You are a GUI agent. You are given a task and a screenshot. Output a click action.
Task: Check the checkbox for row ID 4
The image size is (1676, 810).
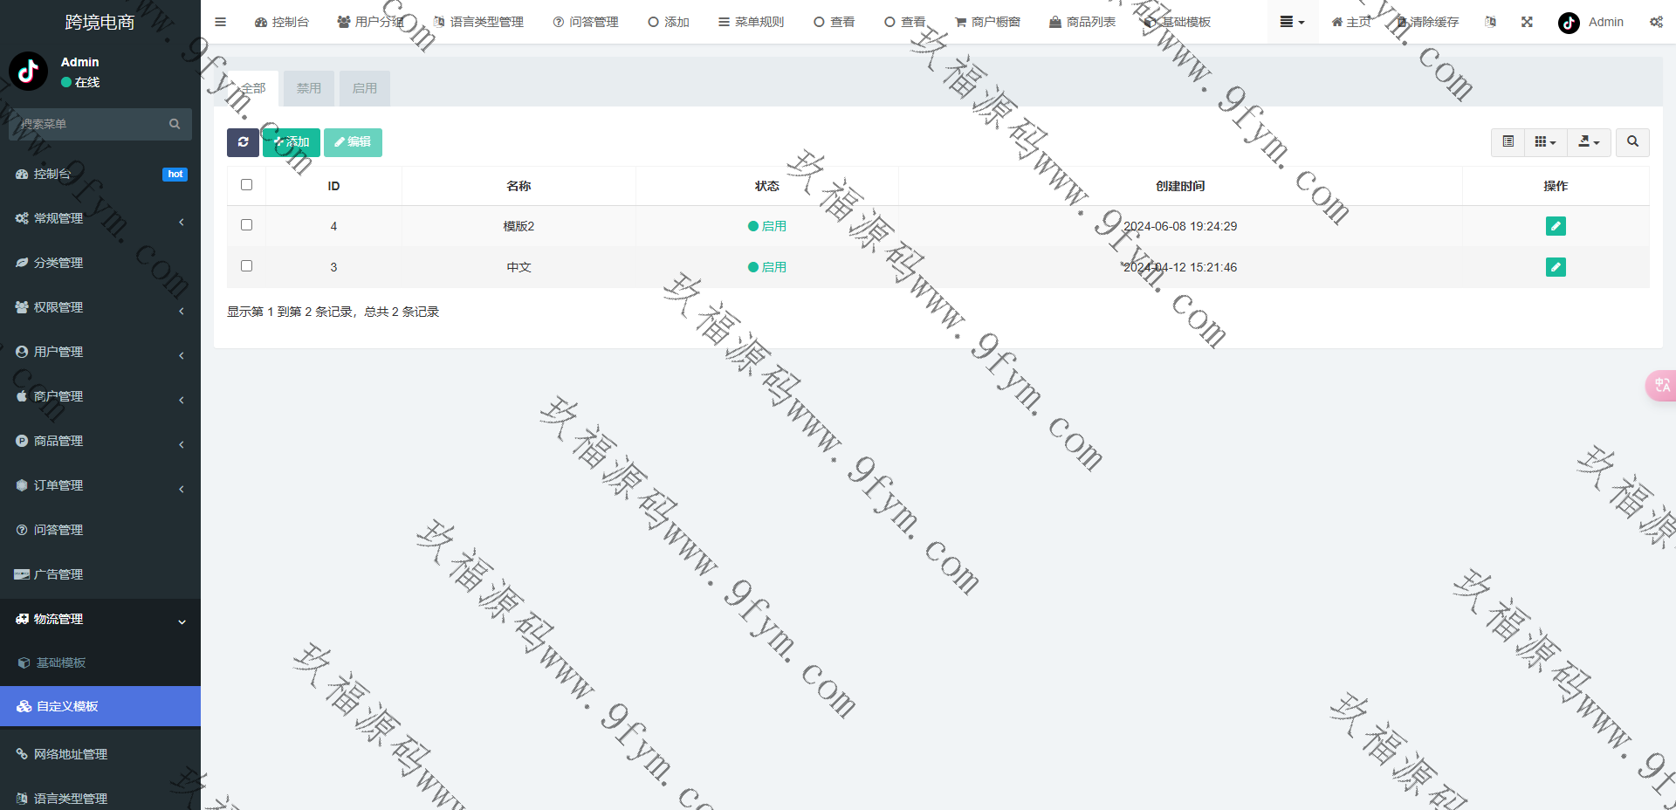(246, 225)
